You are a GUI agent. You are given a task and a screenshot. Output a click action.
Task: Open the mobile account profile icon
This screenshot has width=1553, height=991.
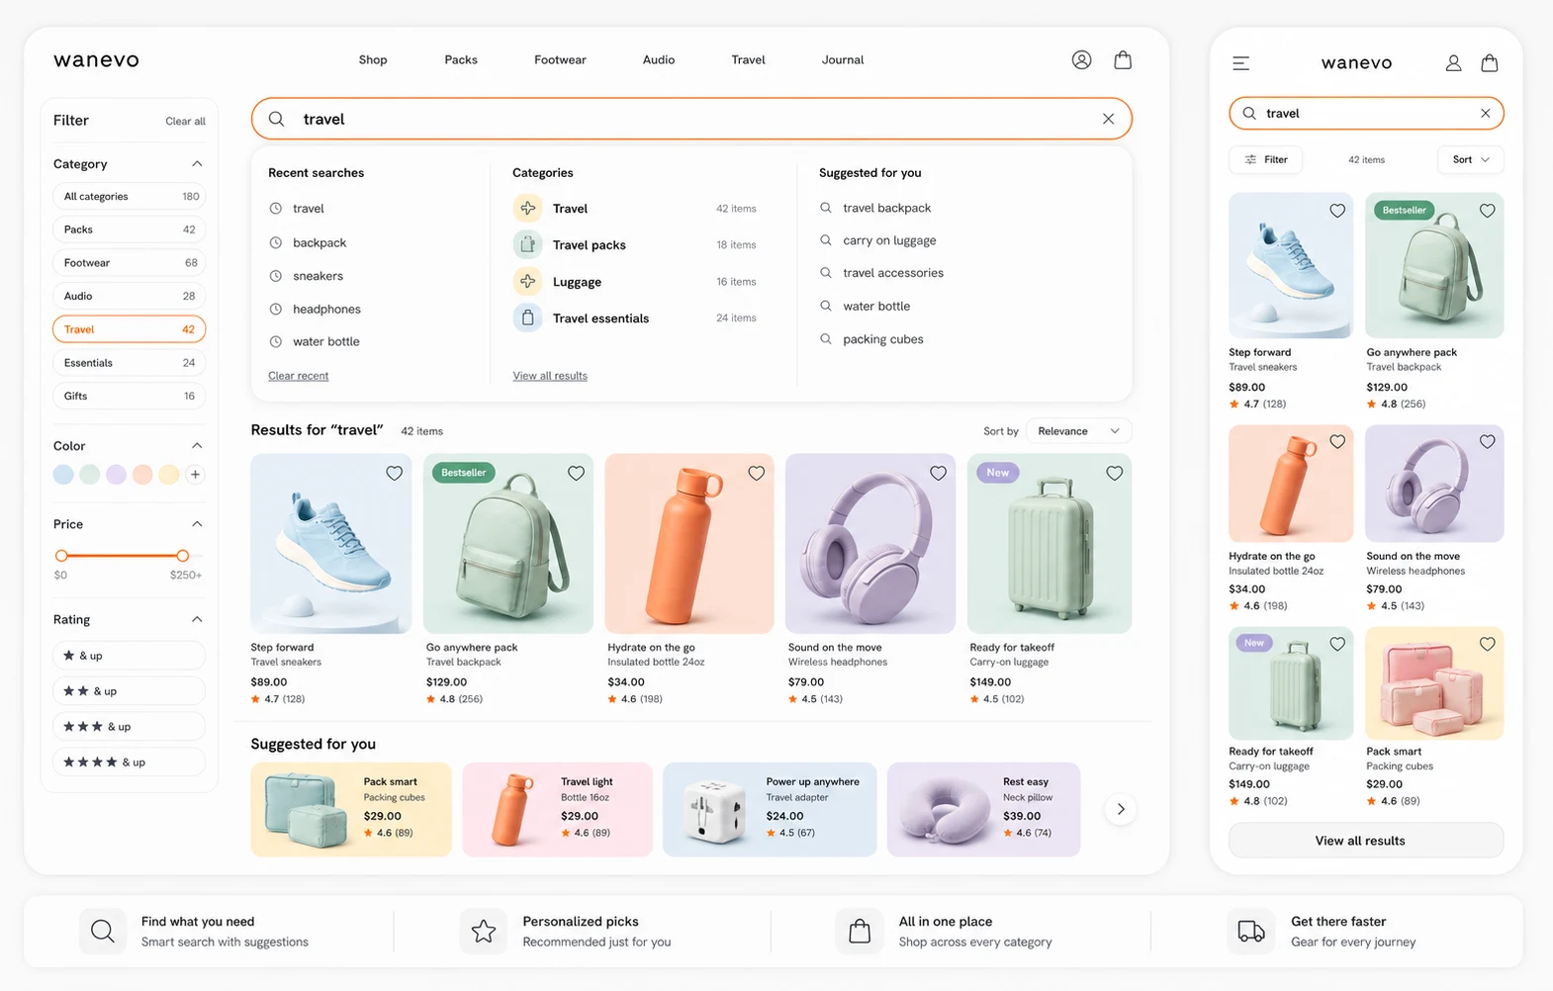click(x=1453, y=63)
